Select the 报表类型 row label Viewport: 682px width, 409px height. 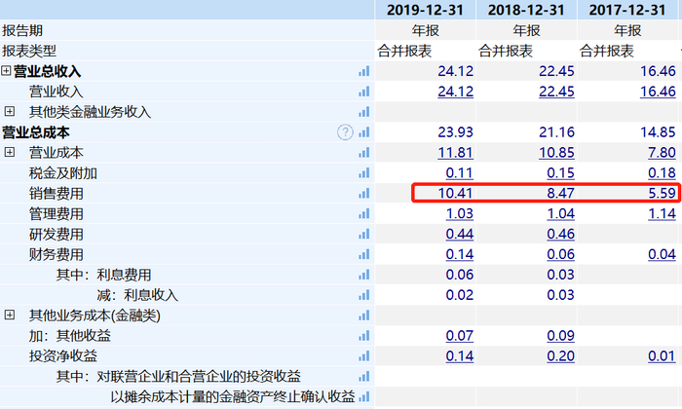tap(29, 51)
